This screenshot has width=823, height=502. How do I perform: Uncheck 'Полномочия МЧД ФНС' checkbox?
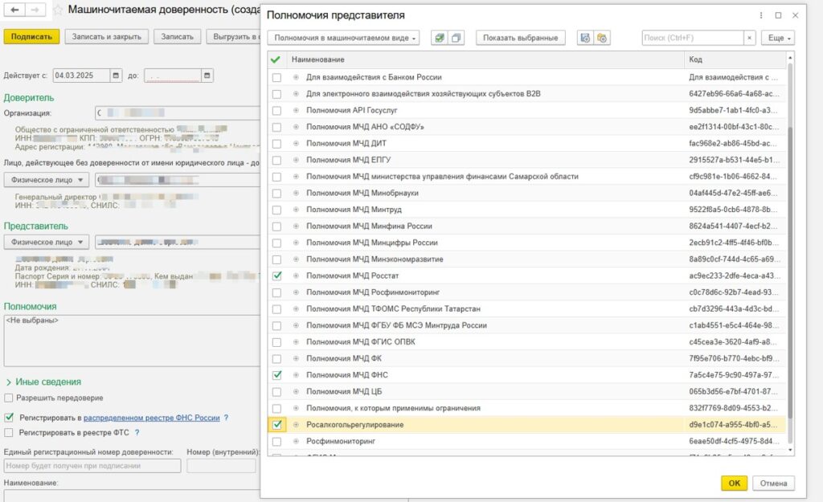point(276,375)
